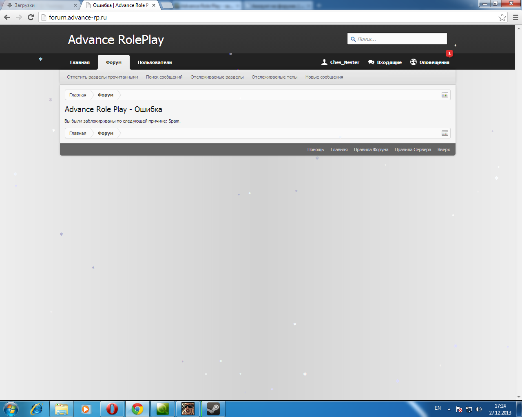Open the sunglasses face game icon in the taskbar
The width and height of the screenshot is (522, 417).
pos(188,409)
